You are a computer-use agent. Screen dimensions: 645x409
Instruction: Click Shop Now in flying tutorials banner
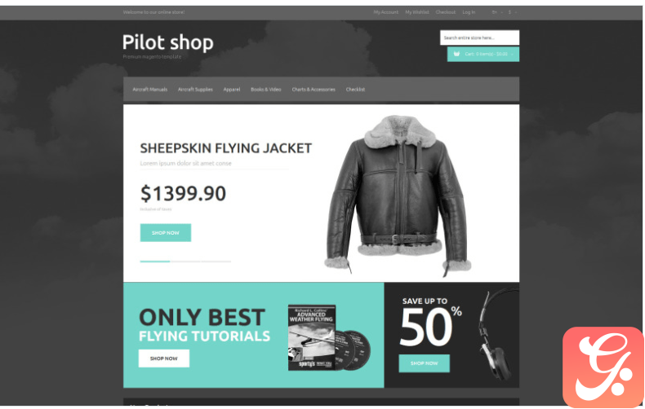(x=164, y=358)
